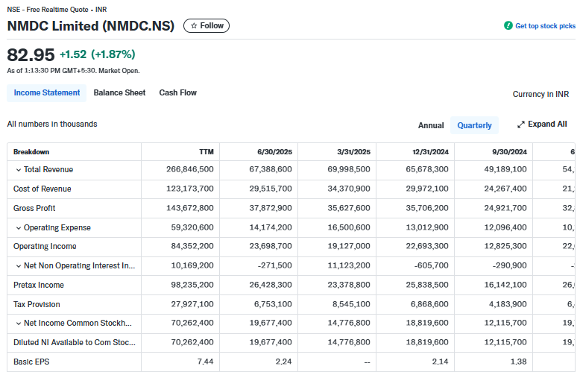Click TTM Total Revenue value 266,846,500

(x=190, y=169)
